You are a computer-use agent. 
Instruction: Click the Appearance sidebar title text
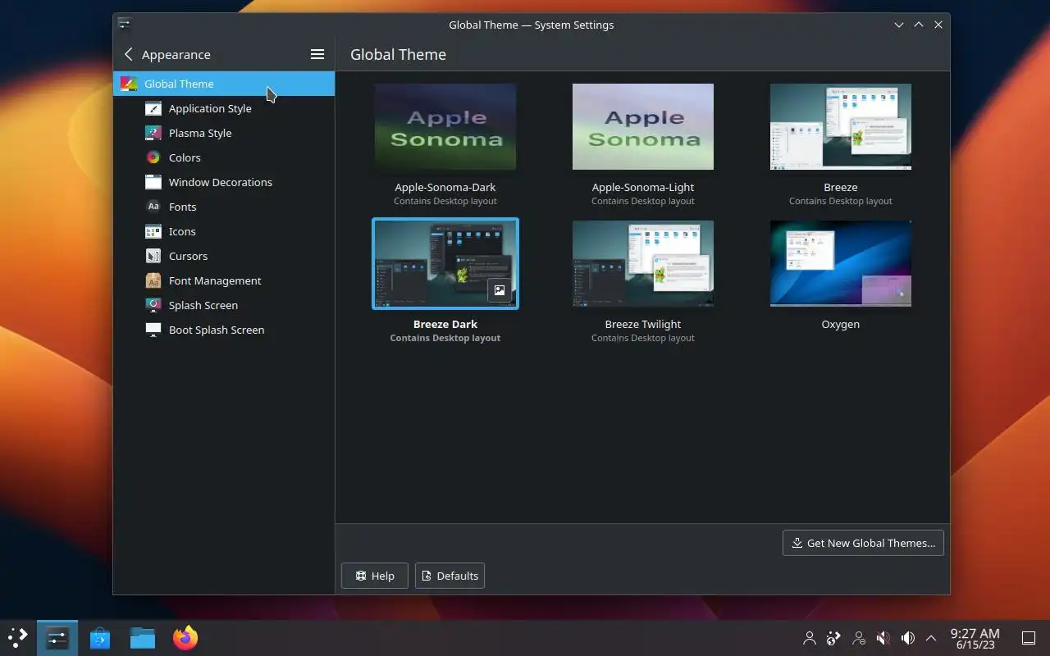point(176,54)
